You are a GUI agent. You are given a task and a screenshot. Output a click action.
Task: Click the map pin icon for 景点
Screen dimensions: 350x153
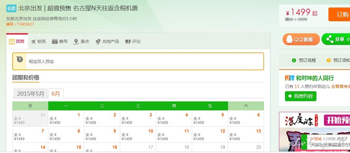76,42
